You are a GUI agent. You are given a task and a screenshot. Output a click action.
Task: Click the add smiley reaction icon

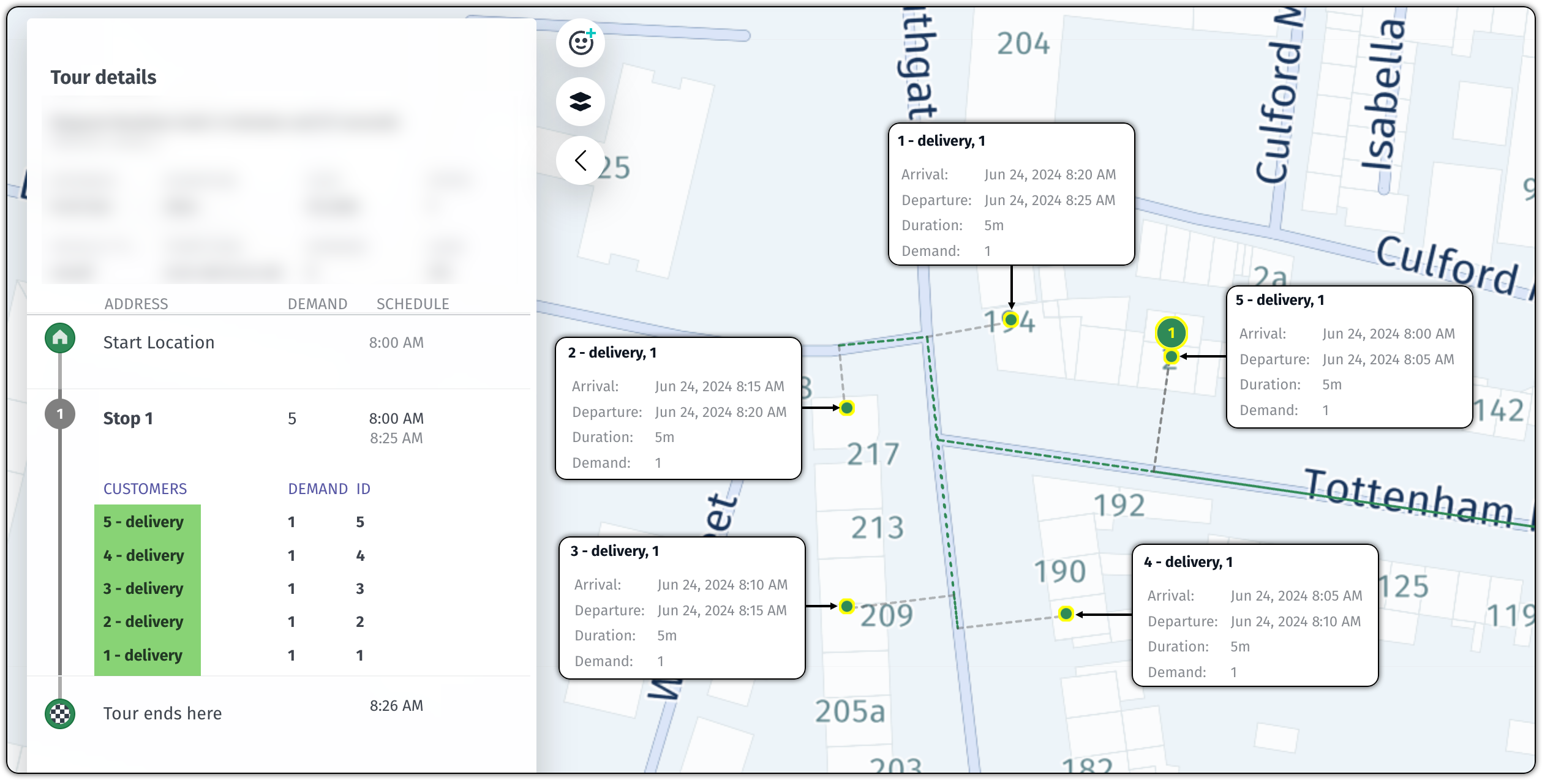tap(579, 42)
